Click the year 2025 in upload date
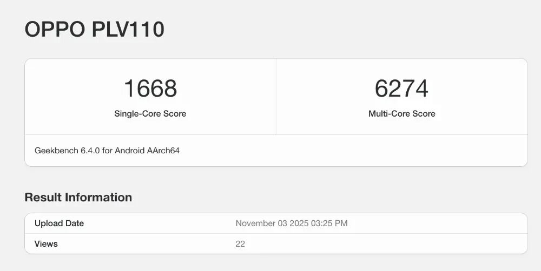541x271 pixels. 300,223
